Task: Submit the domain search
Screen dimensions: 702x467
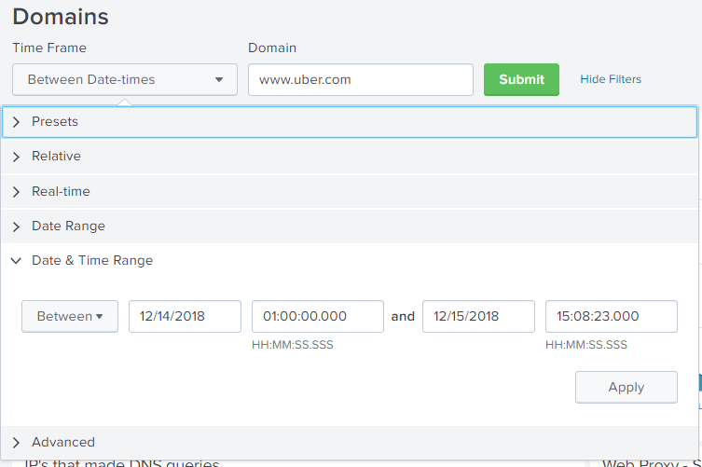Action: pos(521,80)
